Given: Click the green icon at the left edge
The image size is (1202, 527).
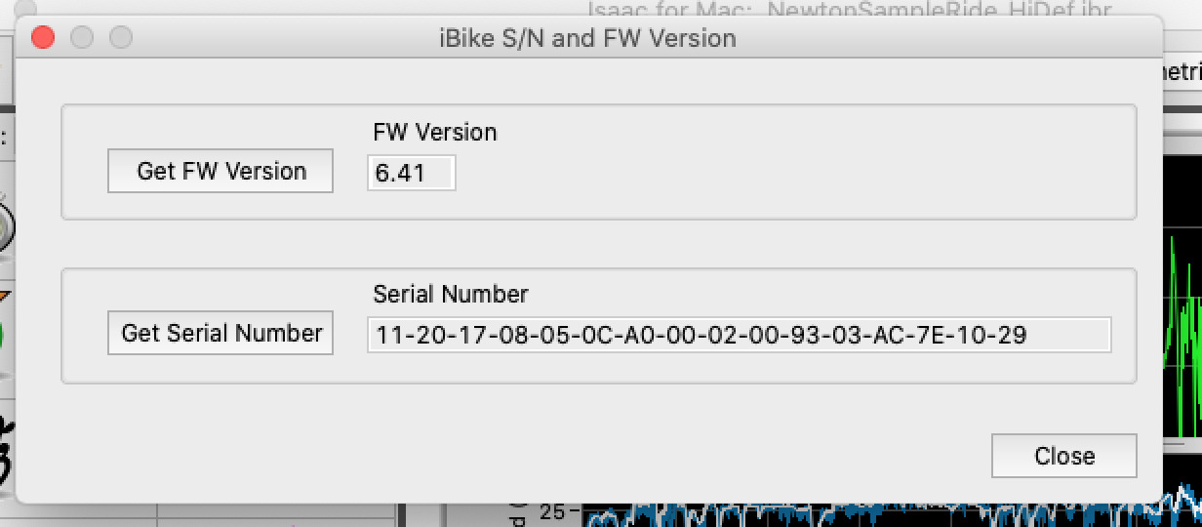Looking at the screenshot, I should [x=5, y=336].
